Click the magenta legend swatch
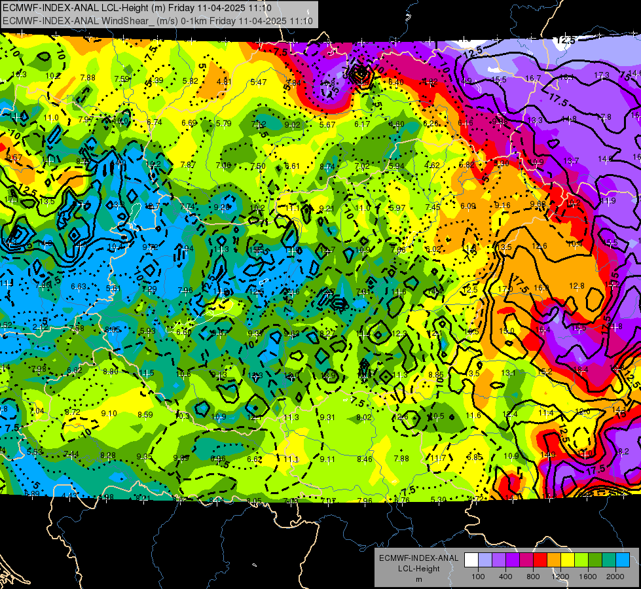The image size is (641, 589). [526, 560]
